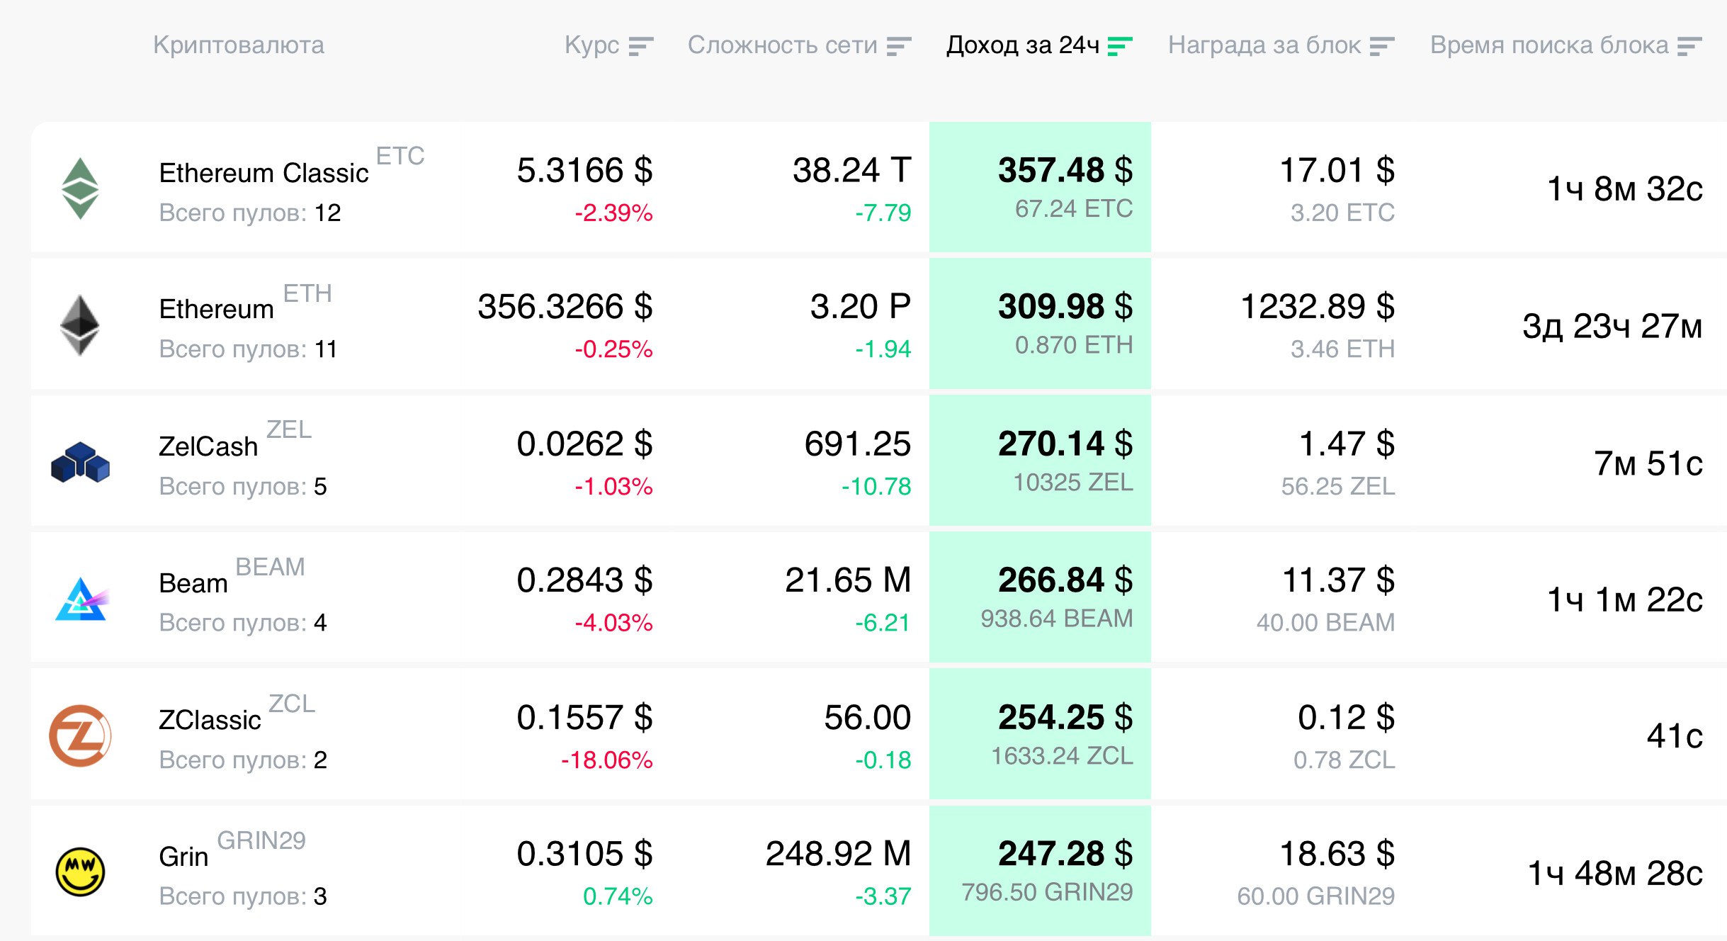Click 'Всего пулов: 5' under ZelCash

coord(243,486)
